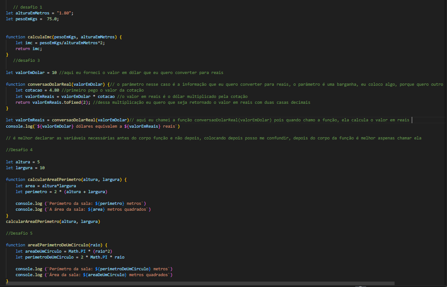The image size is (447, 287).
Task: Click the console.log line printing '${perimetro} metros'
Action: [x=81, y=204]
